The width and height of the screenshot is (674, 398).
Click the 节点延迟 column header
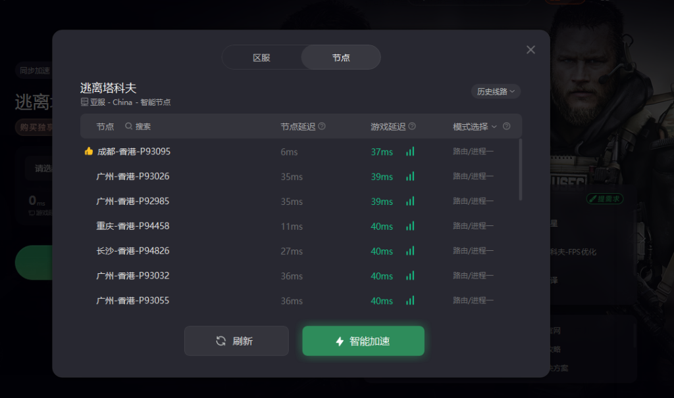pos(298,127)
